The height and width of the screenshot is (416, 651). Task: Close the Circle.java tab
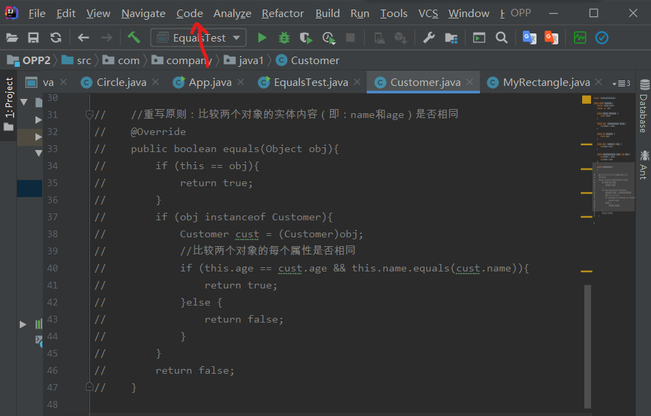155,82
